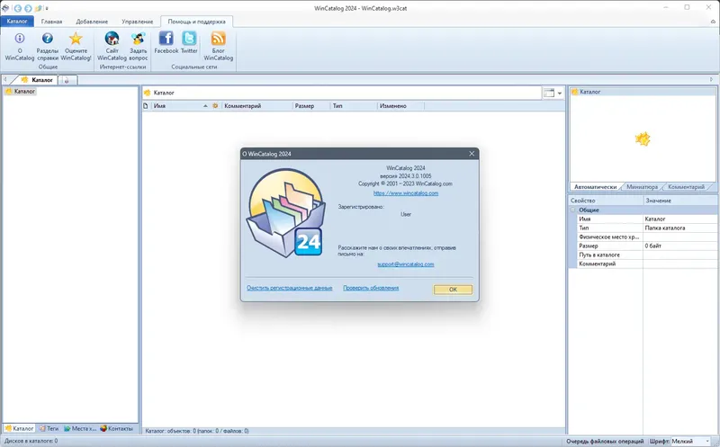
Task: Click the WinCatalog 24 logo in About dialog
Action: [286, 212]
